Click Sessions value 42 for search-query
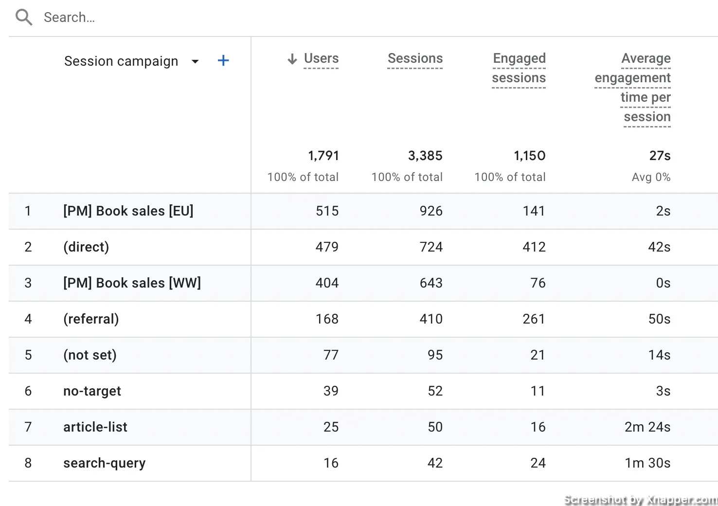The image size is (718, 506). (x=435, y=463)
